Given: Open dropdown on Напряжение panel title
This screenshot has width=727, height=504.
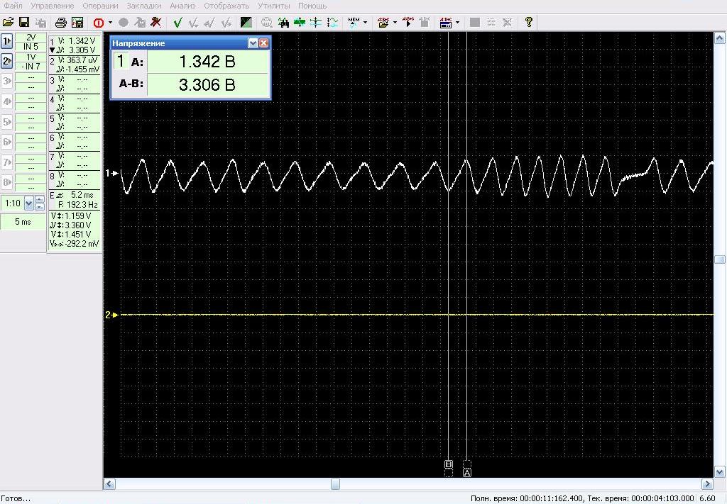Looking at the screenshot, I should tap(253, 43).
